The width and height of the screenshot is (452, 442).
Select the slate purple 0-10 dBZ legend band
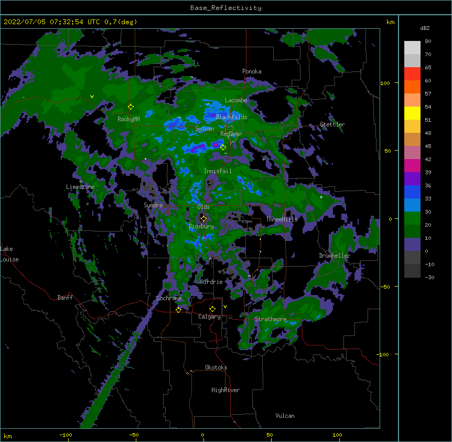click(x=412, y=245)
